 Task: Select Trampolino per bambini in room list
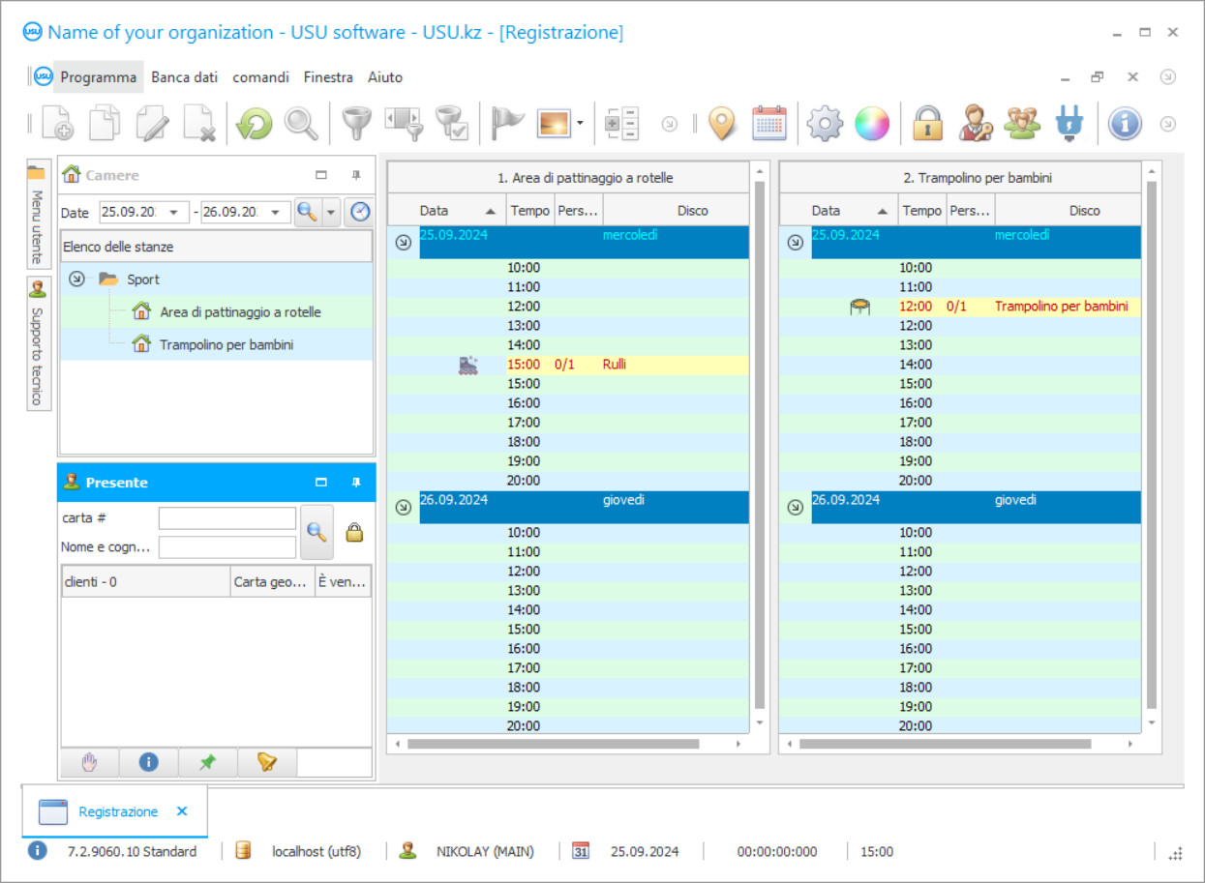coord(226,344)
